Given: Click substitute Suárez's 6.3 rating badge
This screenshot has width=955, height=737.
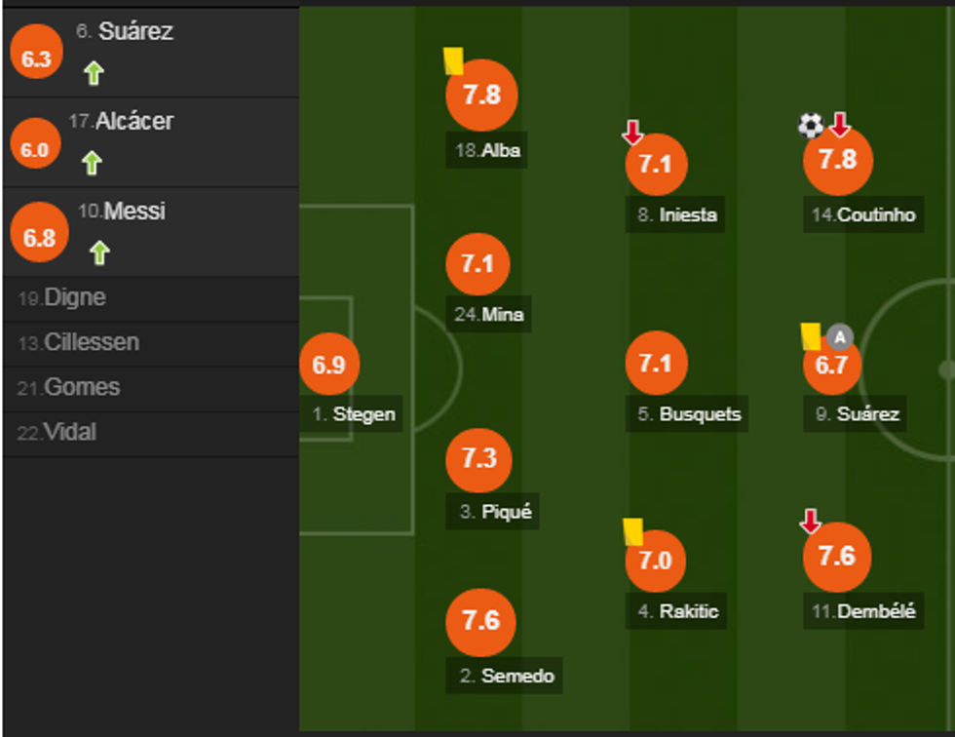Looking at the screenshot, I should (36, 58).
